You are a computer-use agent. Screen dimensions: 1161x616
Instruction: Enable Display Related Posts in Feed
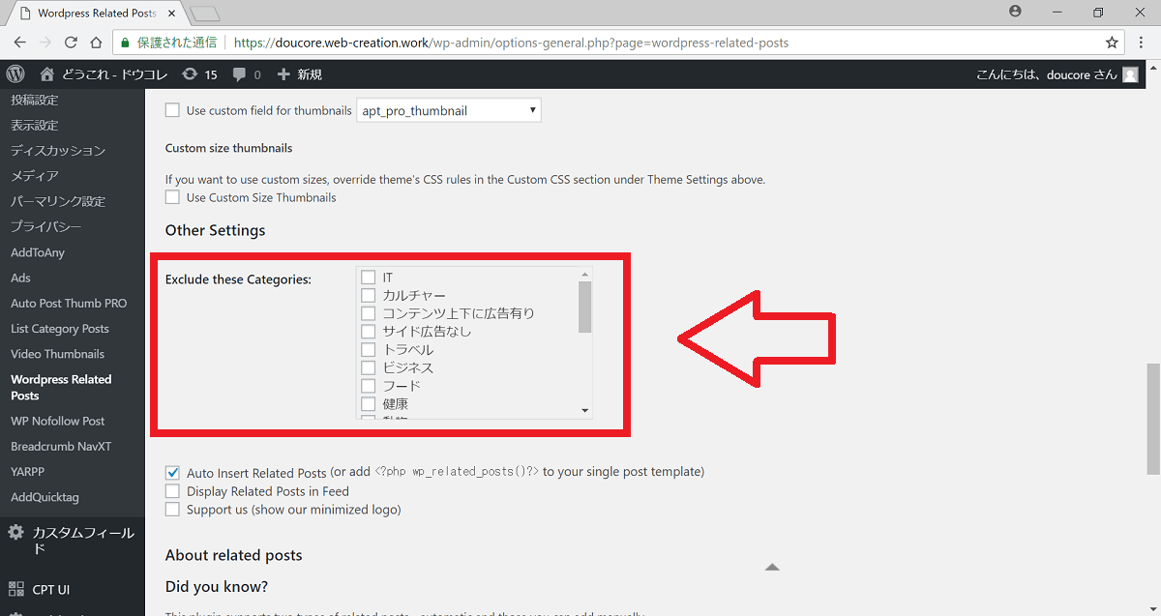coord(172,491)
